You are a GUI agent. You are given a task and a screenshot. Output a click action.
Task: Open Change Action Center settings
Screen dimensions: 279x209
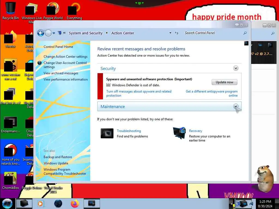[x=65, y=57]
